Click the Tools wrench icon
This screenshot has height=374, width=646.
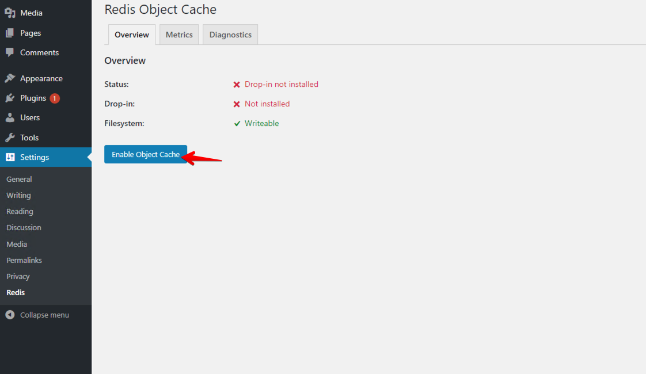pyautogui.click(x=10, y=138)
